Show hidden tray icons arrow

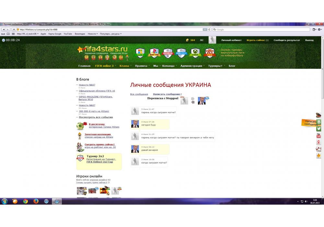pyautogui.click(x=298, y=201)
